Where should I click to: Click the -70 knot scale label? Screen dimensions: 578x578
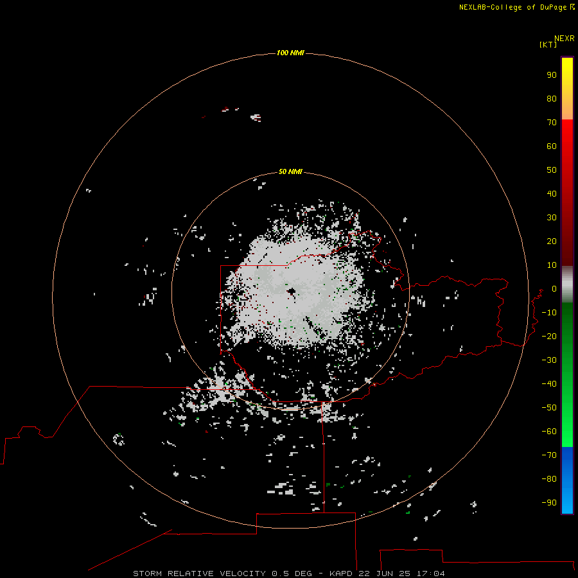549,455
